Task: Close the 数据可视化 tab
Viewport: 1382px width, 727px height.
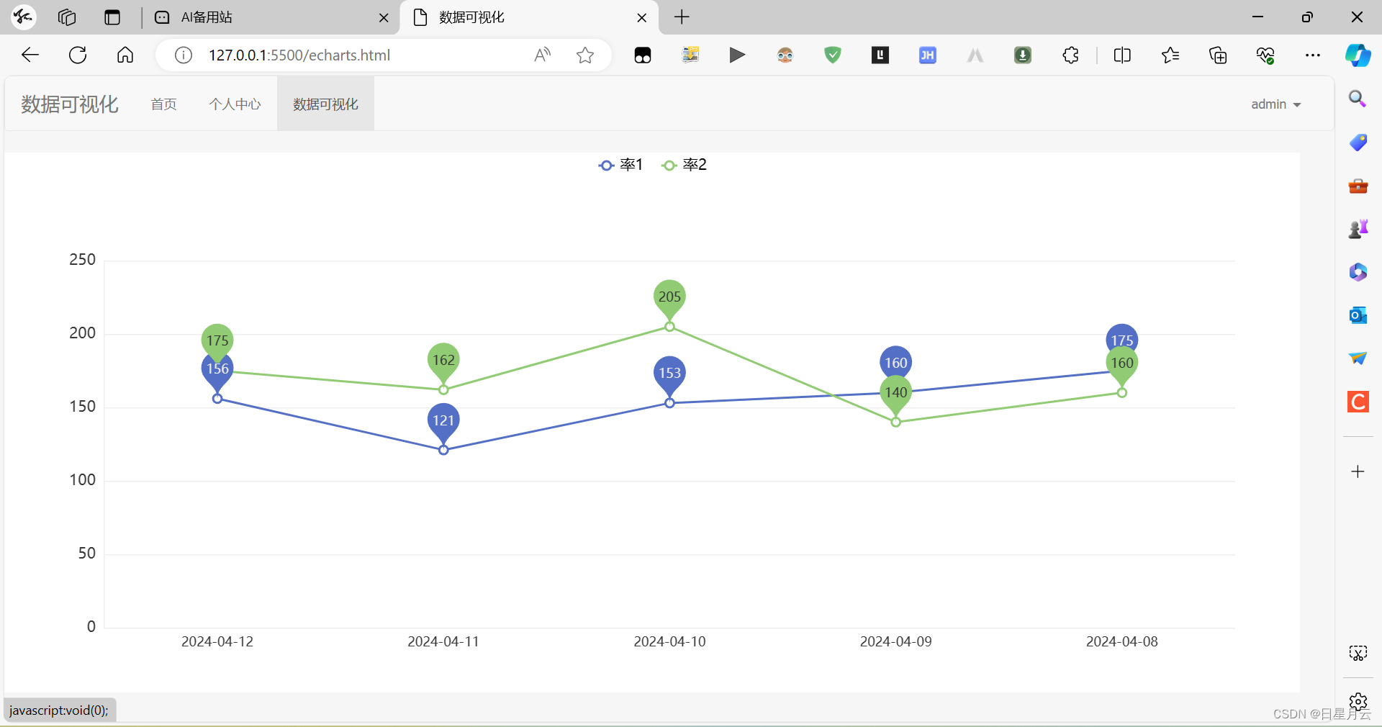Action: click(642, 17)
